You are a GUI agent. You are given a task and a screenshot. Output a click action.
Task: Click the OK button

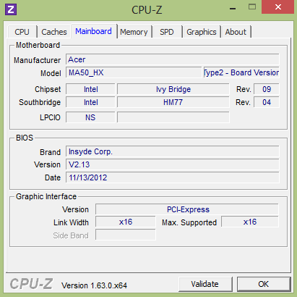264,284
